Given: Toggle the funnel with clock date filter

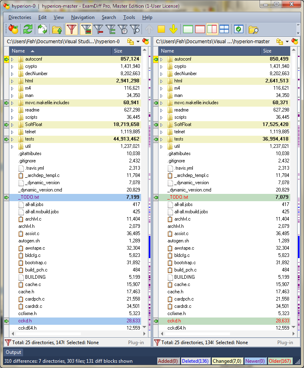Looking at the screenshot, I should [122, 29].
